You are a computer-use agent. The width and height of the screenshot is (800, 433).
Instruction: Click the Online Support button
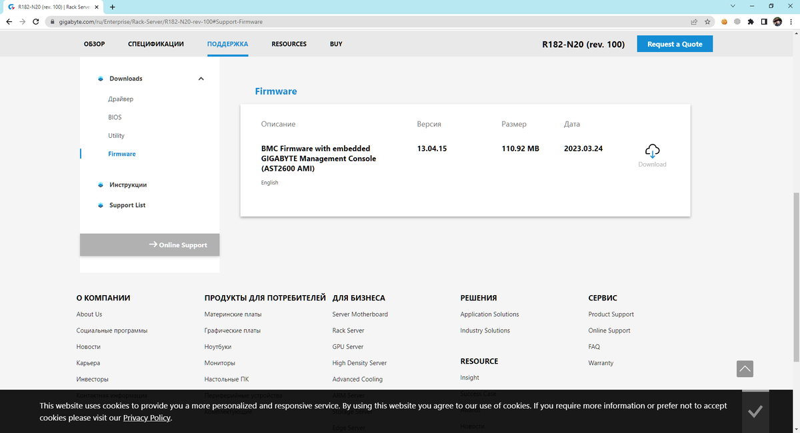149,245
